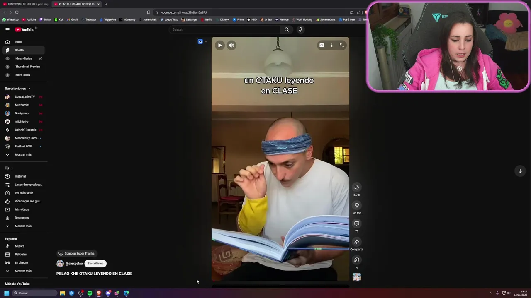This screenshot has height=298, width=531.
Task: Open Ver más tarde list
Action: tap(23, 193)
